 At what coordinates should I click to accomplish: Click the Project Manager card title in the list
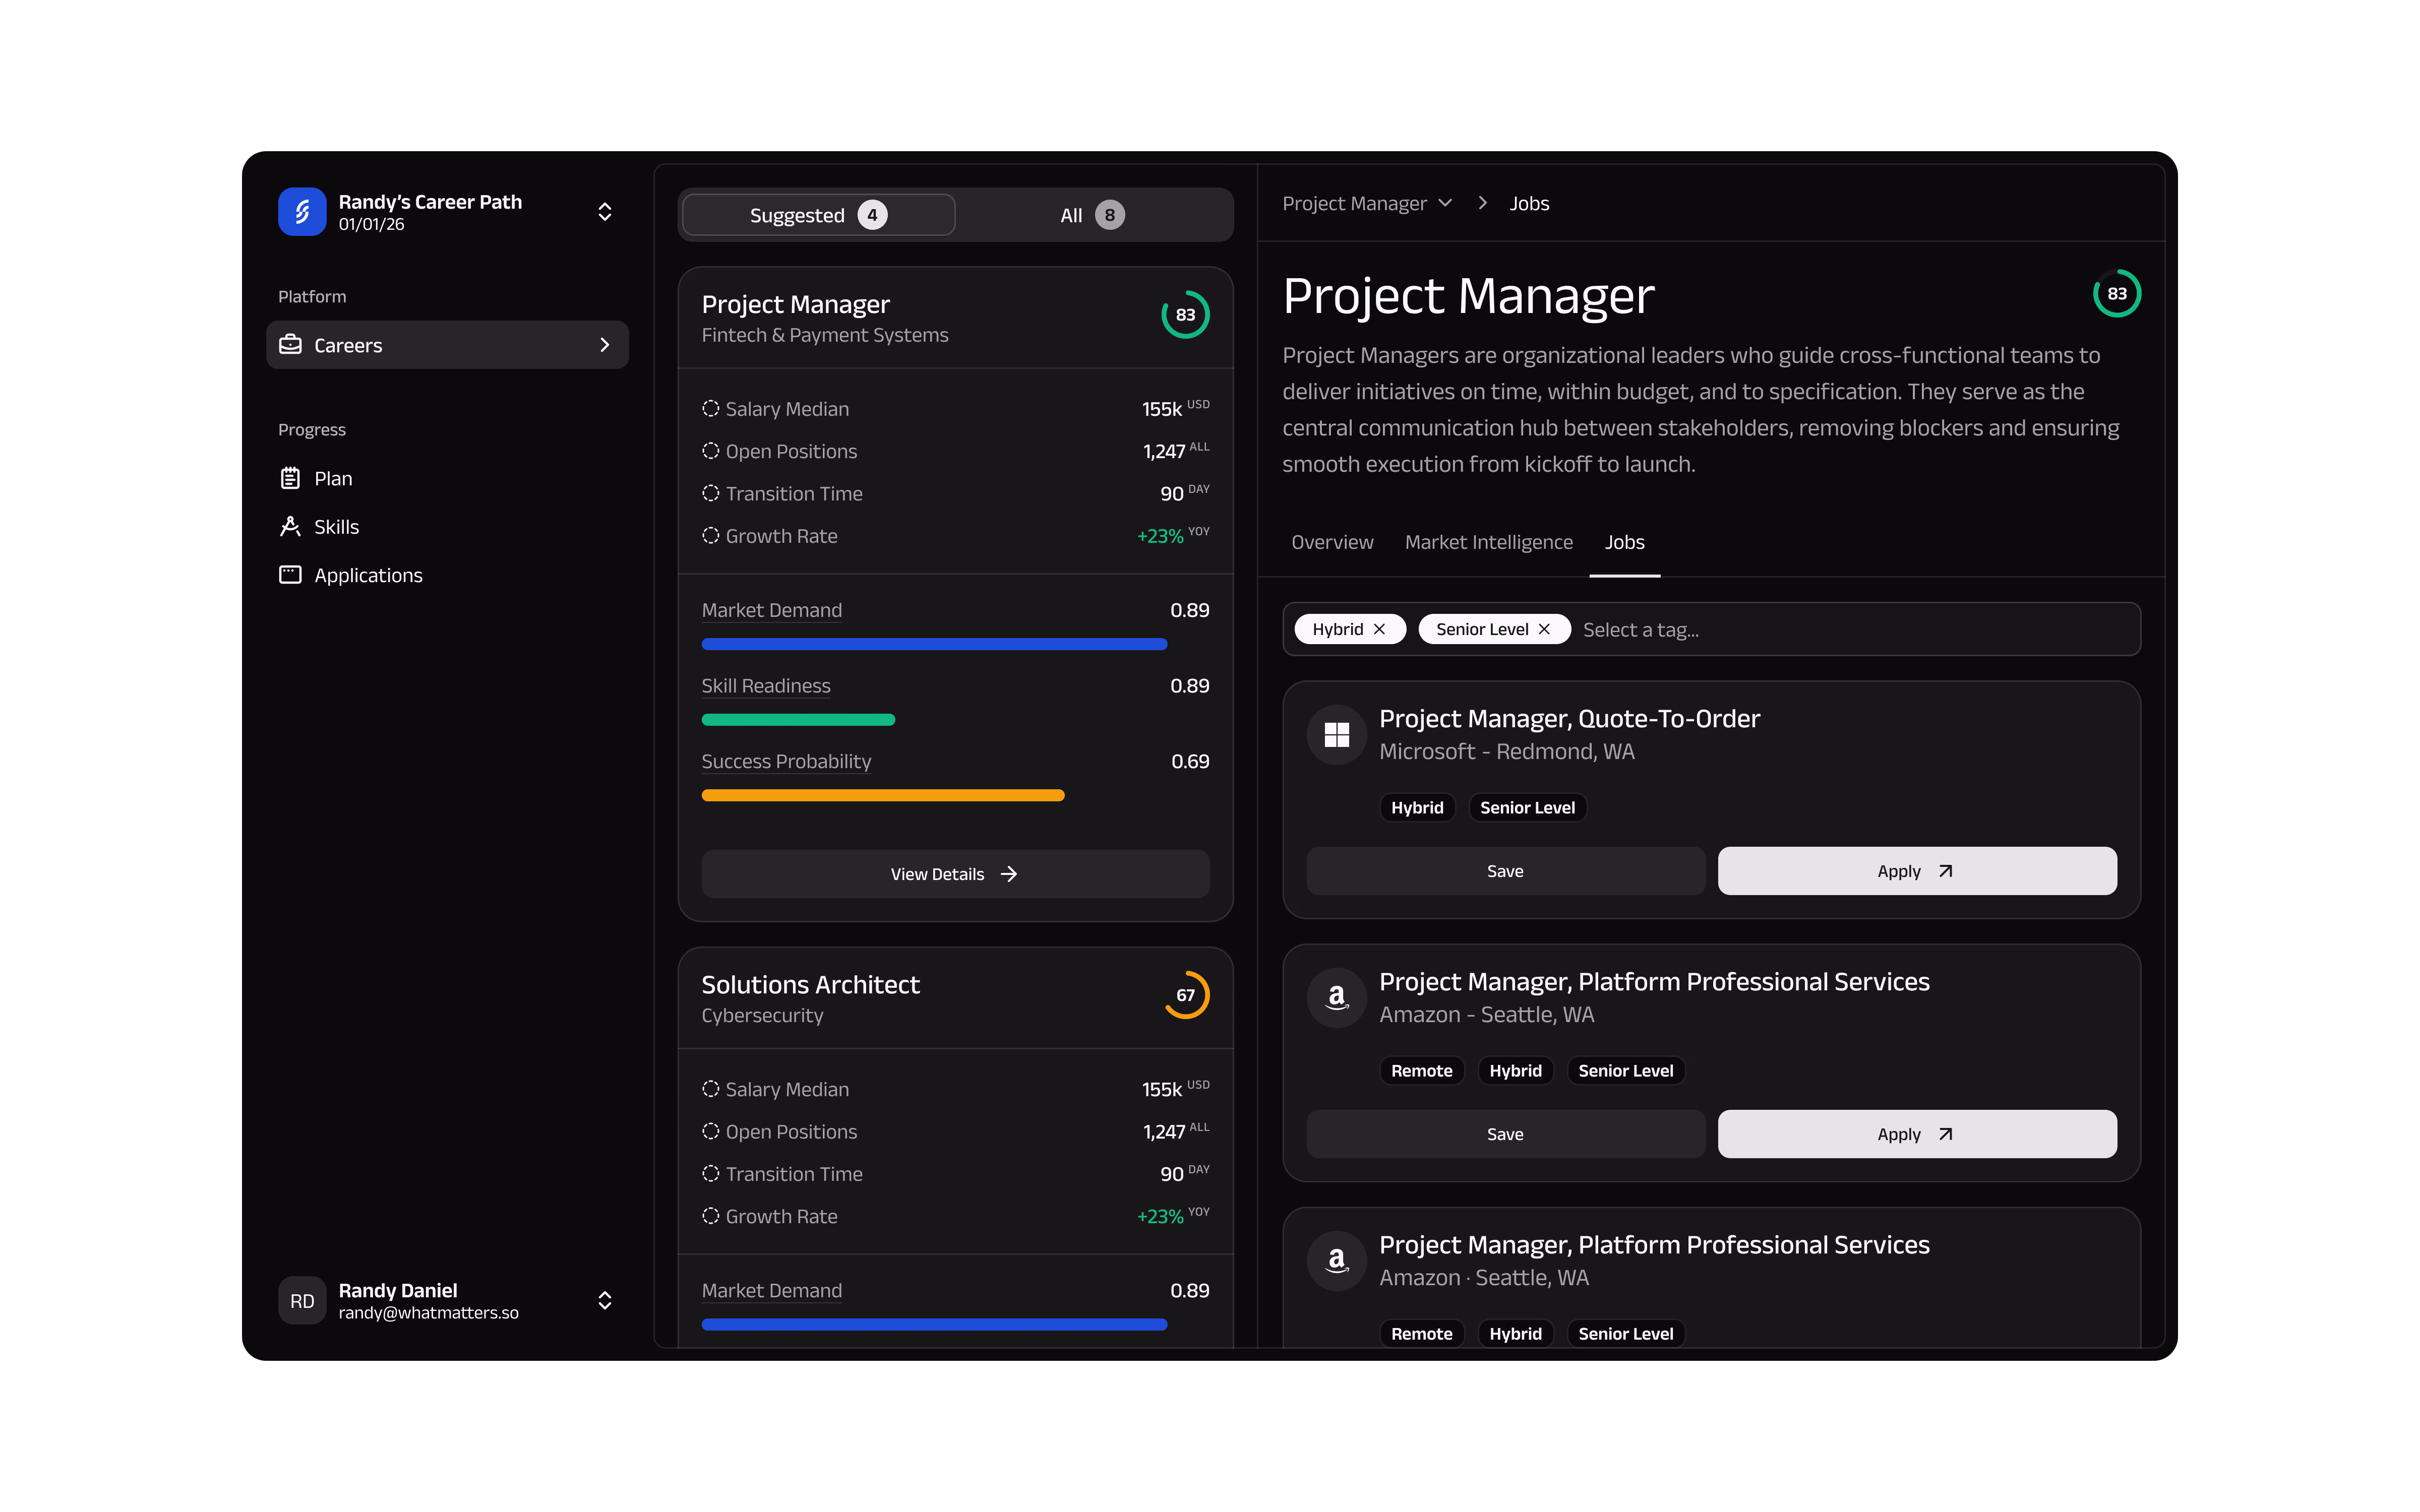point(795,304)
